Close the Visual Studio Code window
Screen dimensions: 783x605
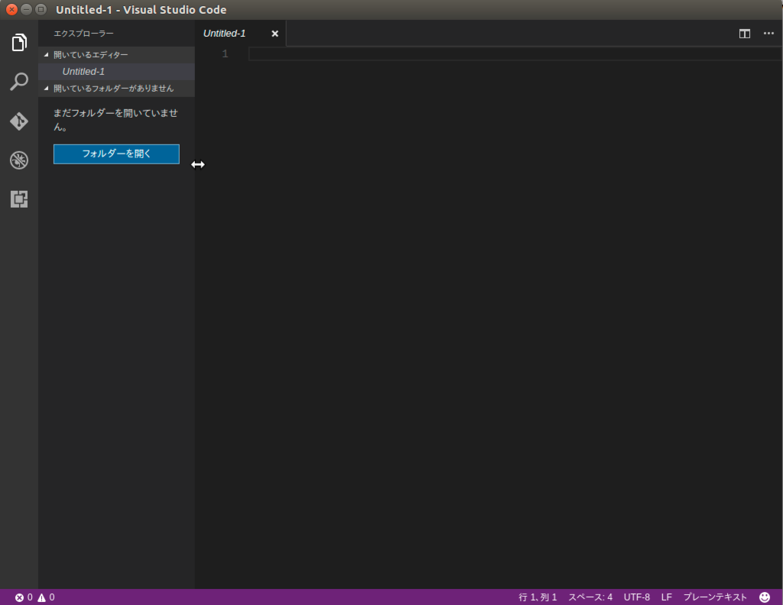click(x=12, y=9)
